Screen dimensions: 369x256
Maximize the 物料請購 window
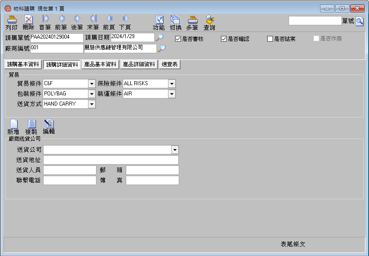point(342,8)
